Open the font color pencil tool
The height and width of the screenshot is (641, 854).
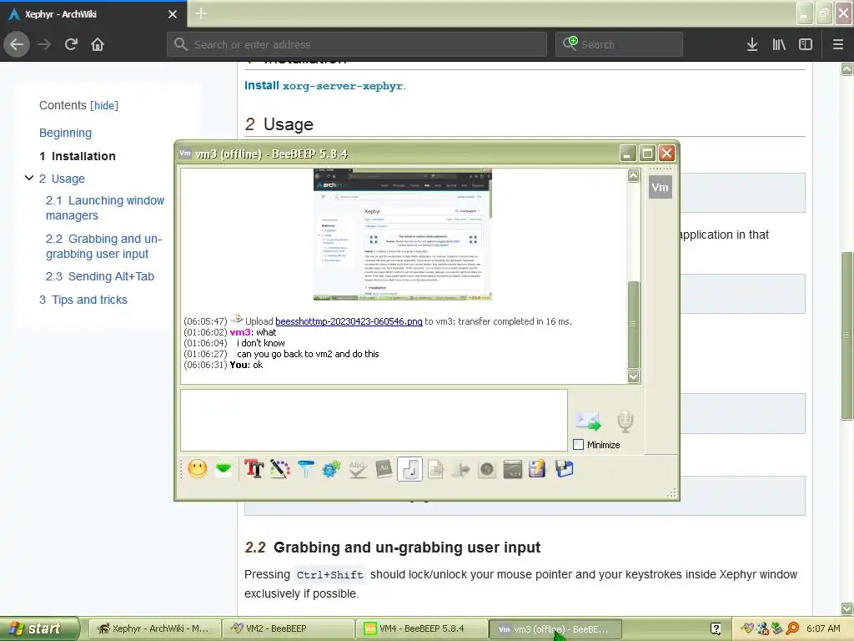(x=280, y=469)
